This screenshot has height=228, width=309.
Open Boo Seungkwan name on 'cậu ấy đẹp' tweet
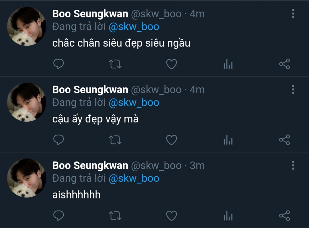(x=90, y=90)
